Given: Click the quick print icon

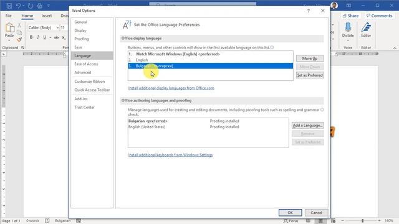Looking at the screenshot, I should (39, 6).
